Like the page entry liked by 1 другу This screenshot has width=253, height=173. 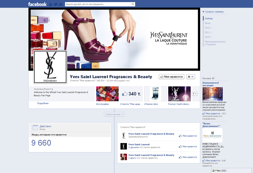click(188, 157)
